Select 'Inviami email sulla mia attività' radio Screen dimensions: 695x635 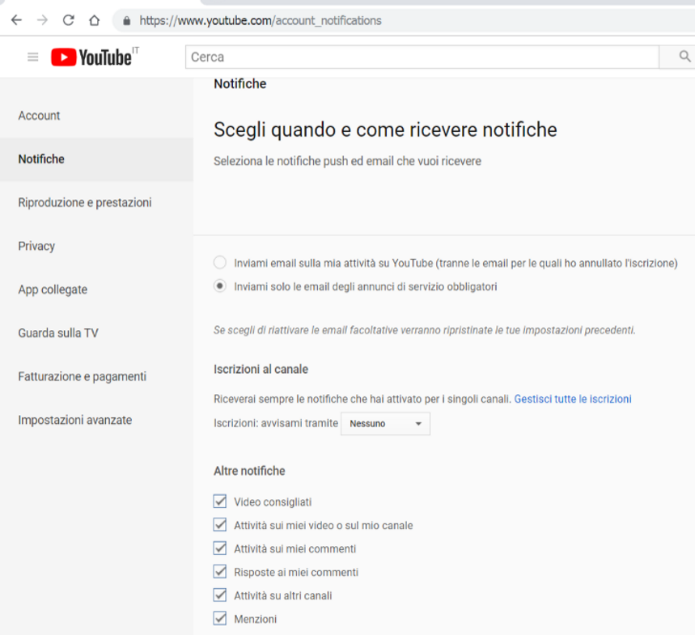pos(220,263)
